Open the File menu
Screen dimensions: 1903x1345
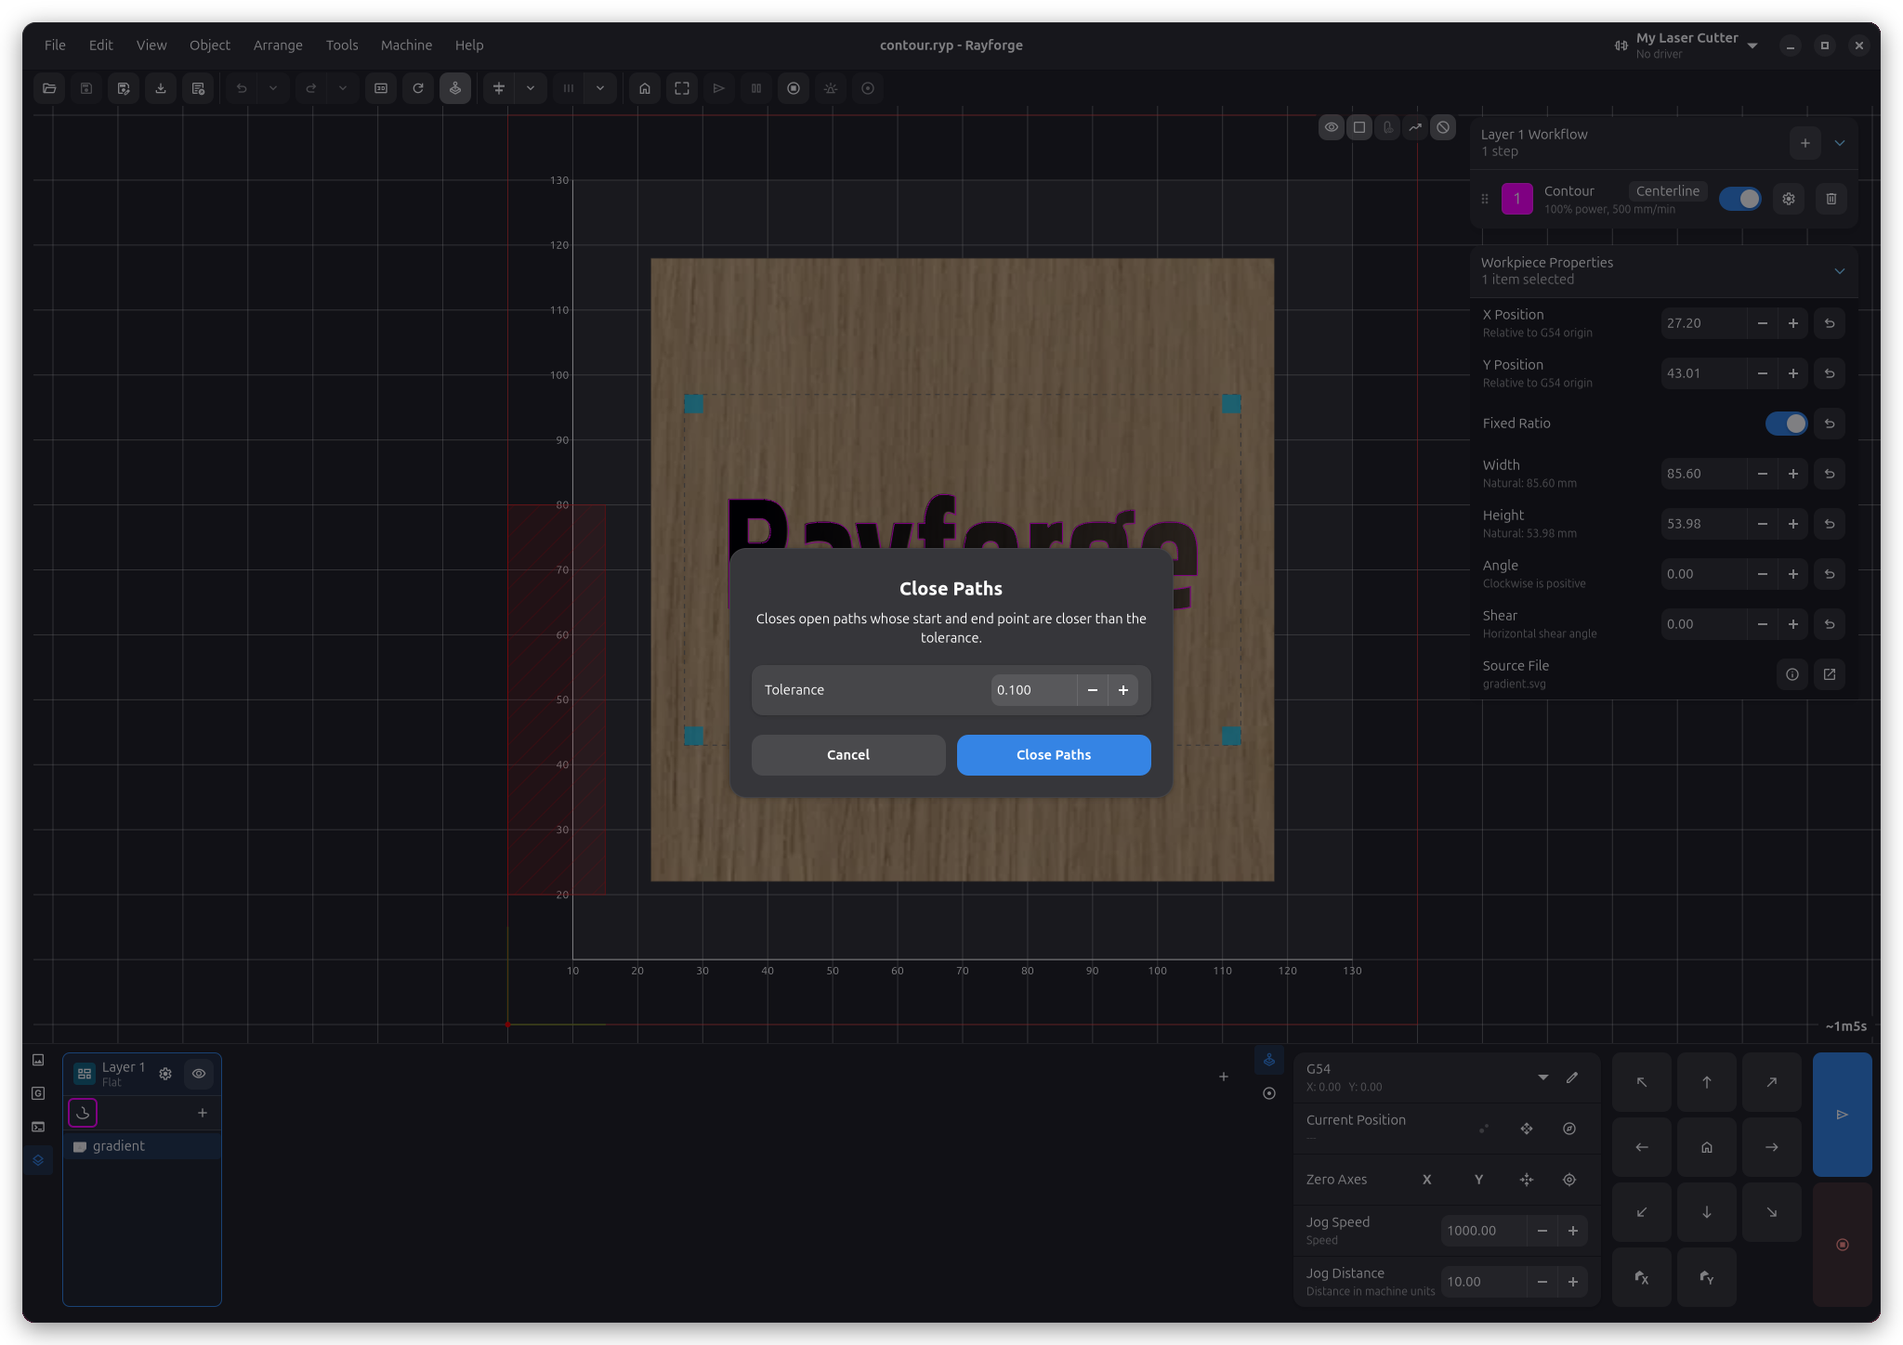(x=55, y=45)
